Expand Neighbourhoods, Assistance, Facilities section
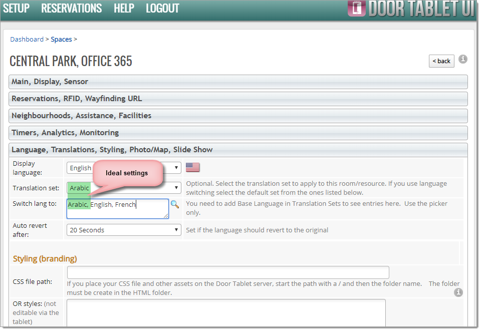 click(238, 116)
